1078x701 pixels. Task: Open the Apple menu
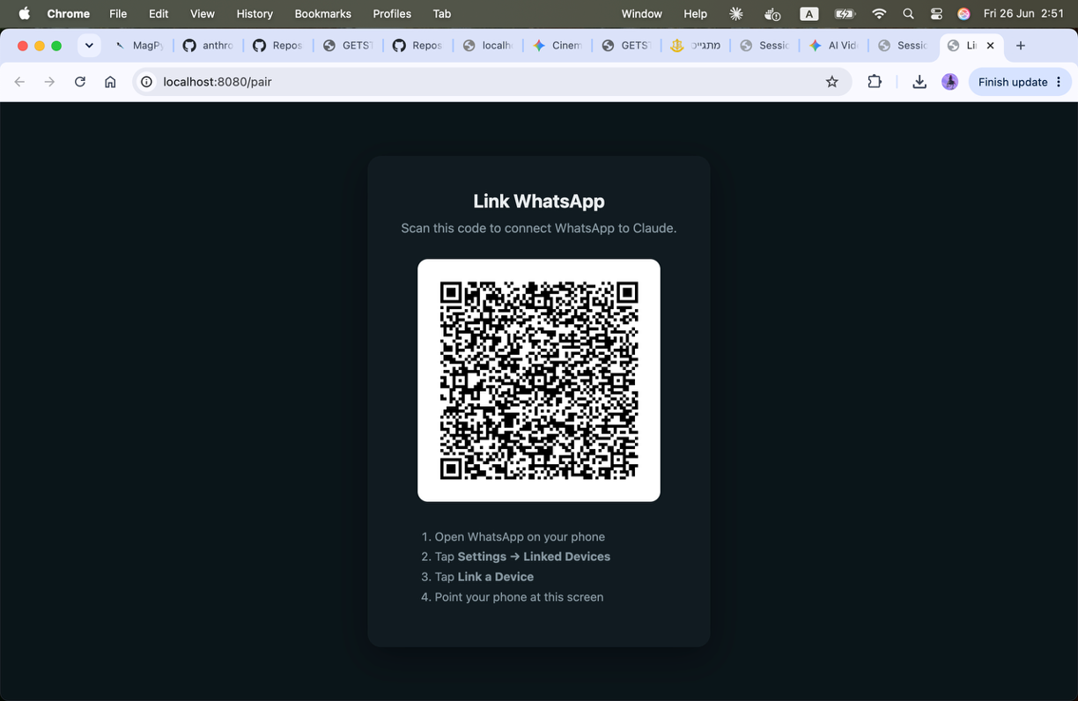(25, 13)
